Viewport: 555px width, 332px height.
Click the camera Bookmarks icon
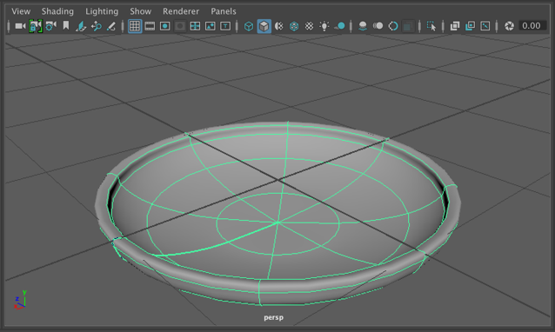coord(66,25)
